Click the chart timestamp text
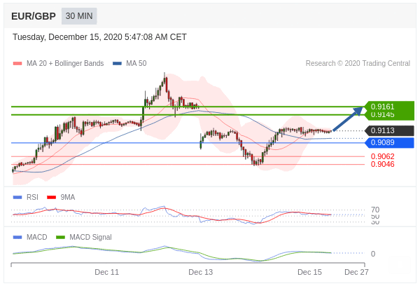The height and width of the screenshot is (286, 420). pos(99,37)
